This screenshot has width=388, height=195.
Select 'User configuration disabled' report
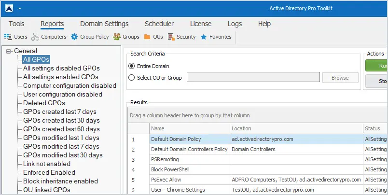click(63, 94)
